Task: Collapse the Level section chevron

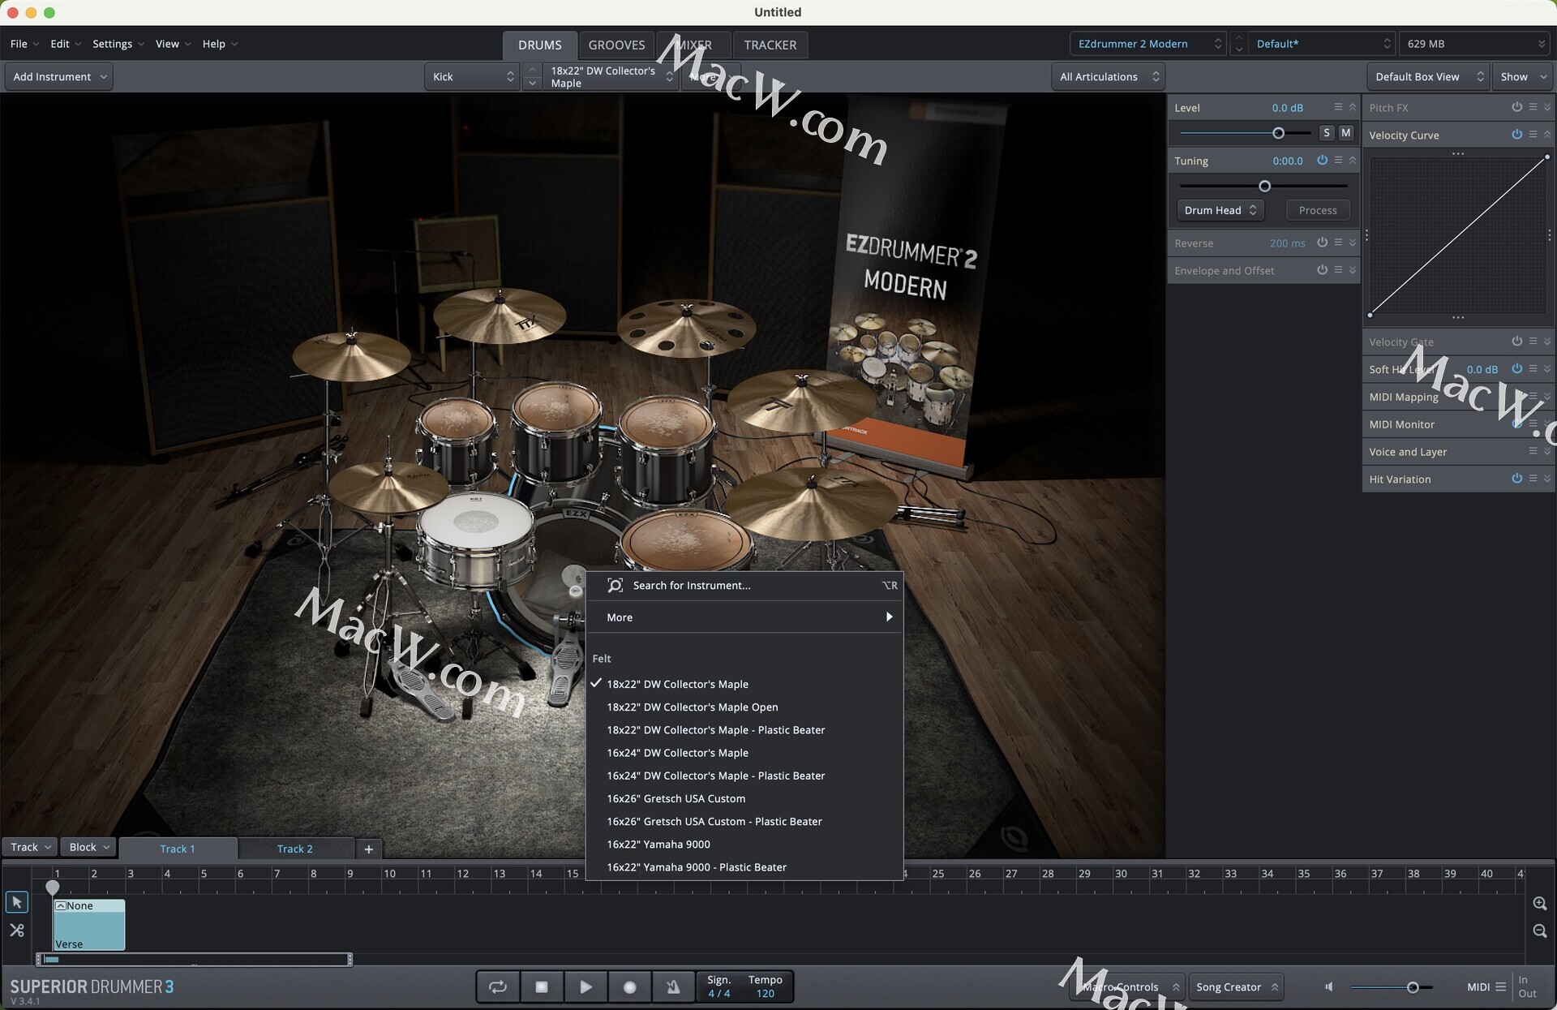Action: point(1353,107)
